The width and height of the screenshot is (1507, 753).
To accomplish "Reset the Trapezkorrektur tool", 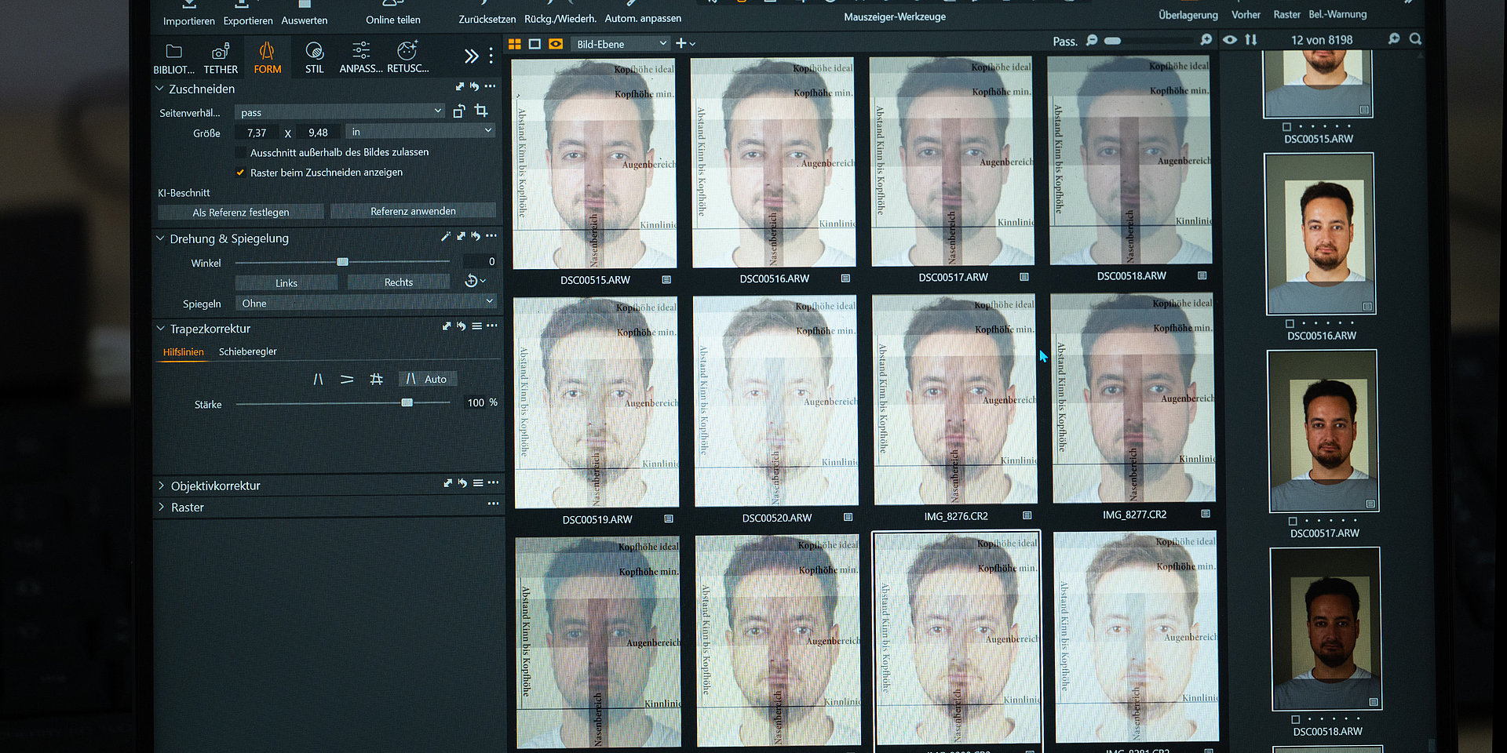I will 462,326.
